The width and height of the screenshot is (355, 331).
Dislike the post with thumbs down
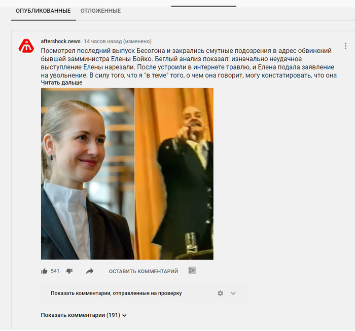(x=69, y=271)
